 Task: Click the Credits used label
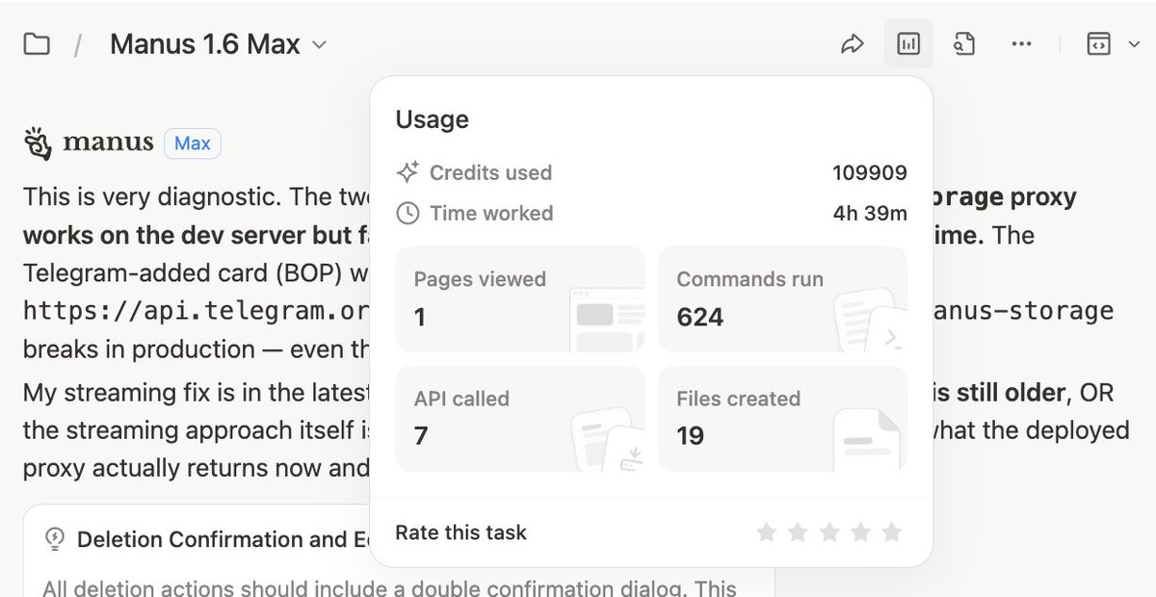coord(491,173)
